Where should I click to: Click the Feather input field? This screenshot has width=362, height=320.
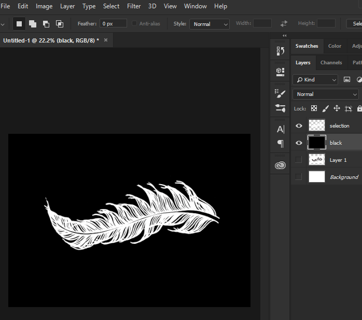tap(114, 24)
